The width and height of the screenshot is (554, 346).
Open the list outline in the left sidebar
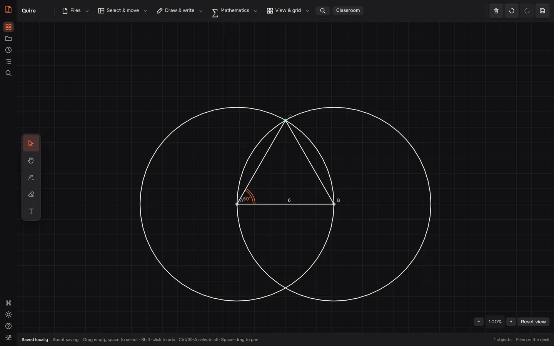(x=8, y=62)
